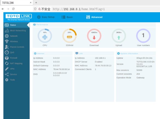Click the SDRAM usage gauge
Image resolution: width=160 pixels, height=119 pixels.
pos(70,36)
